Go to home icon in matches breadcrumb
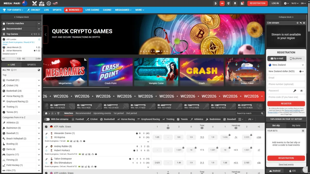The image size is (310, 174). (46, 113)
